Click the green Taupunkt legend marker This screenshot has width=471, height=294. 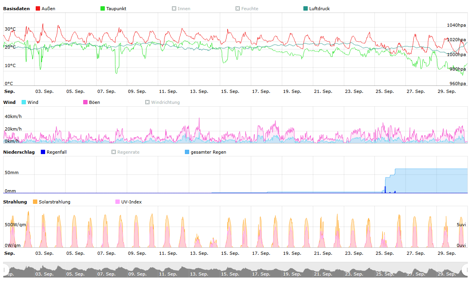103,9
